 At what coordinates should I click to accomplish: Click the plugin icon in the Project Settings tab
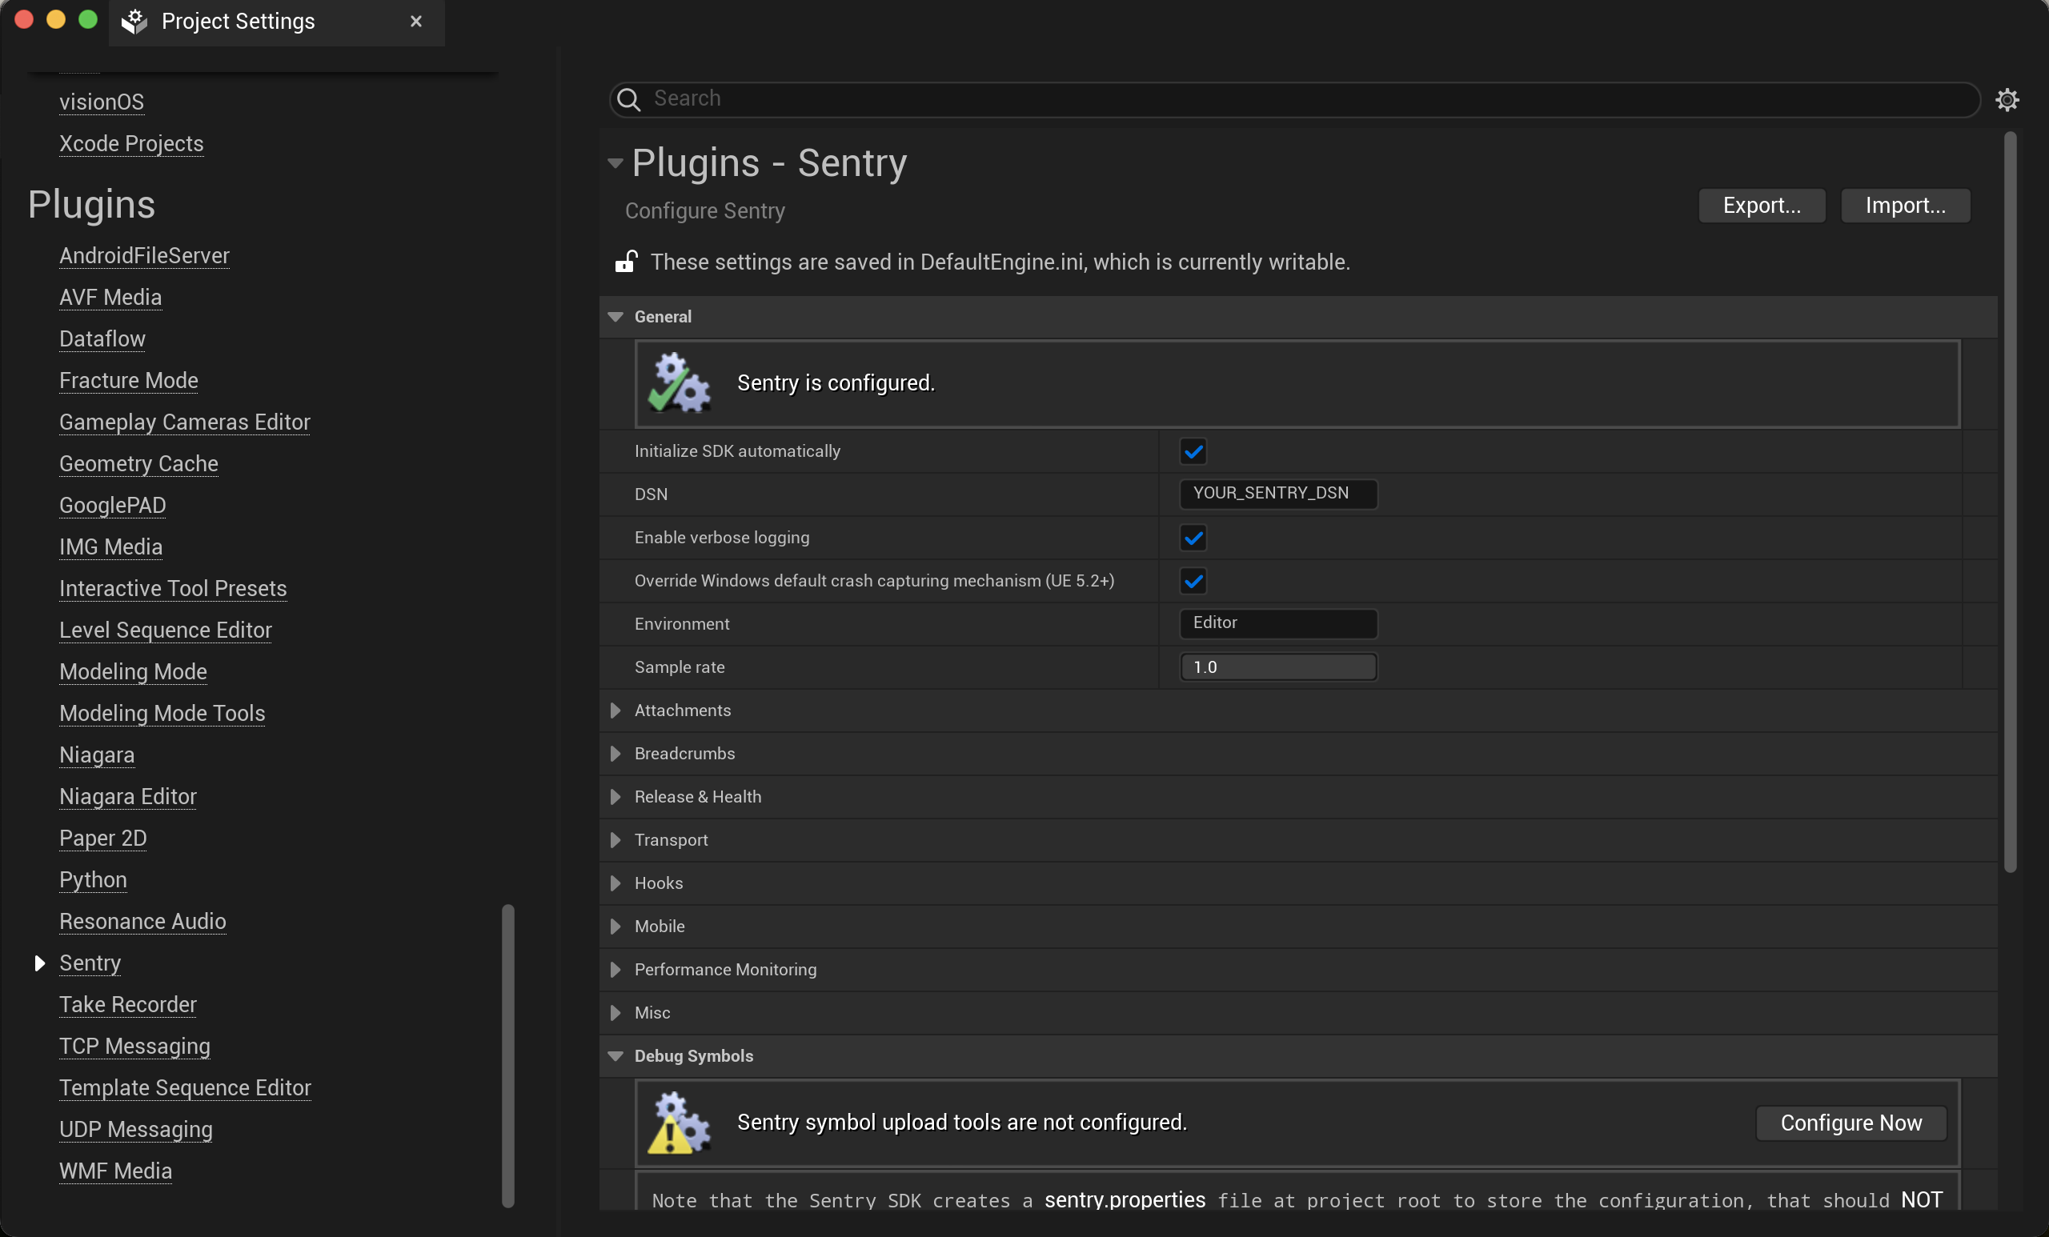point(133,22)
